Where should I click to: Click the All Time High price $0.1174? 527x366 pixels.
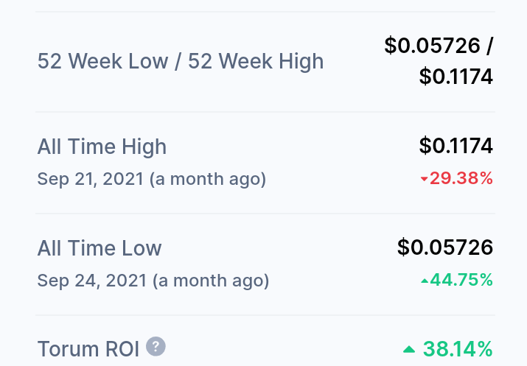[456, 146]
